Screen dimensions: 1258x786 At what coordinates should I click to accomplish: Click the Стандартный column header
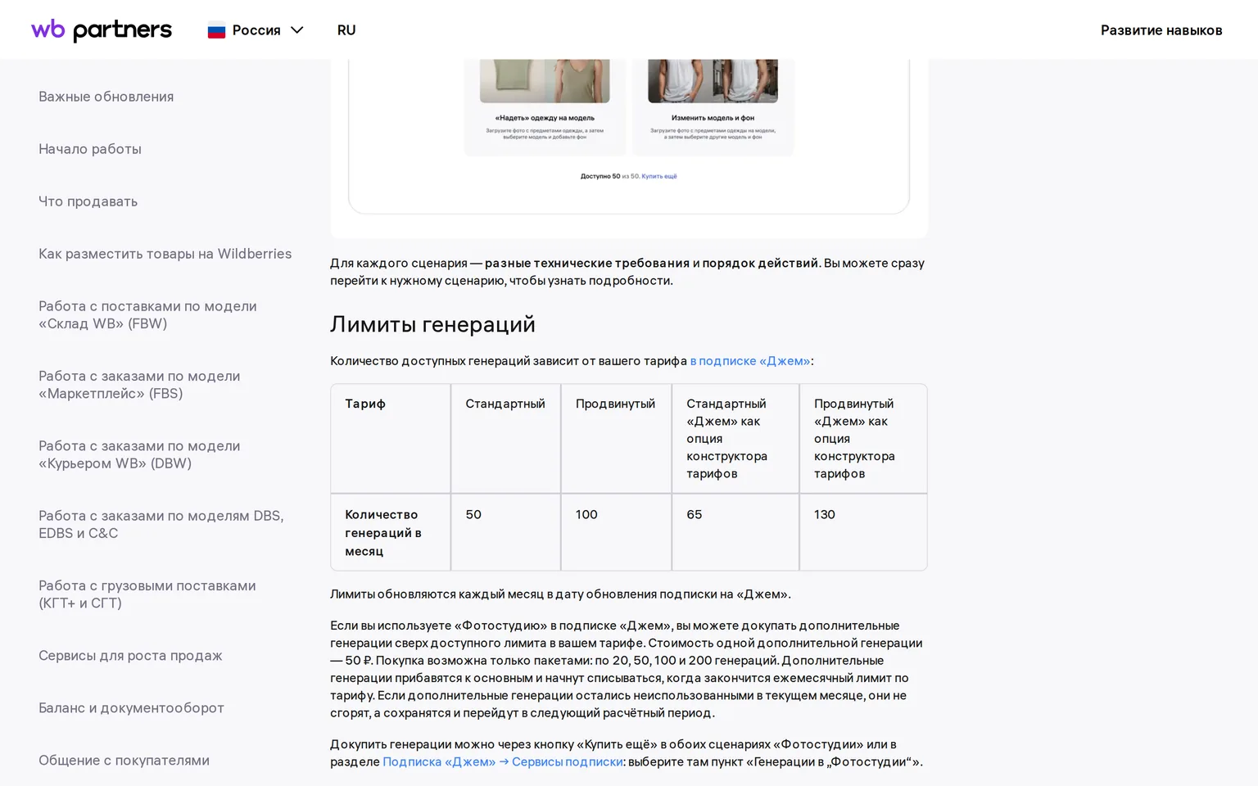tap(505, 439)
